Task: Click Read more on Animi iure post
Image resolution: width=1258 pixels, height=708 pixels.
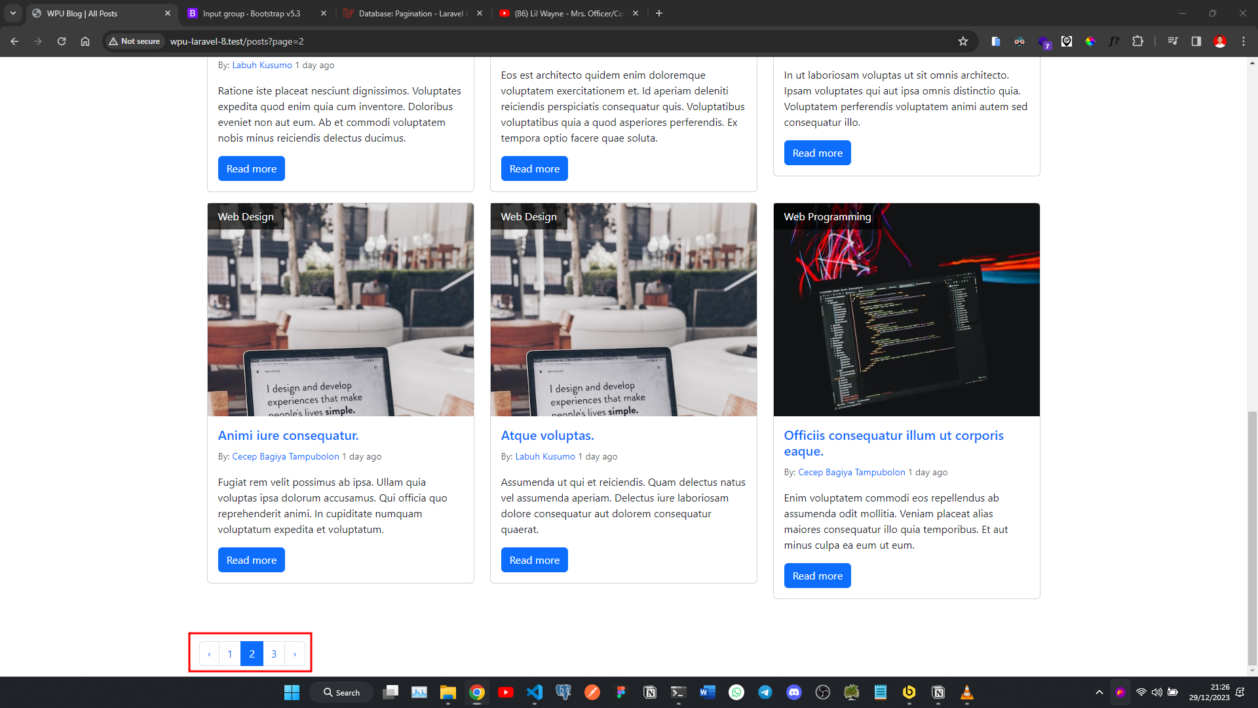Action: point(252,560)
